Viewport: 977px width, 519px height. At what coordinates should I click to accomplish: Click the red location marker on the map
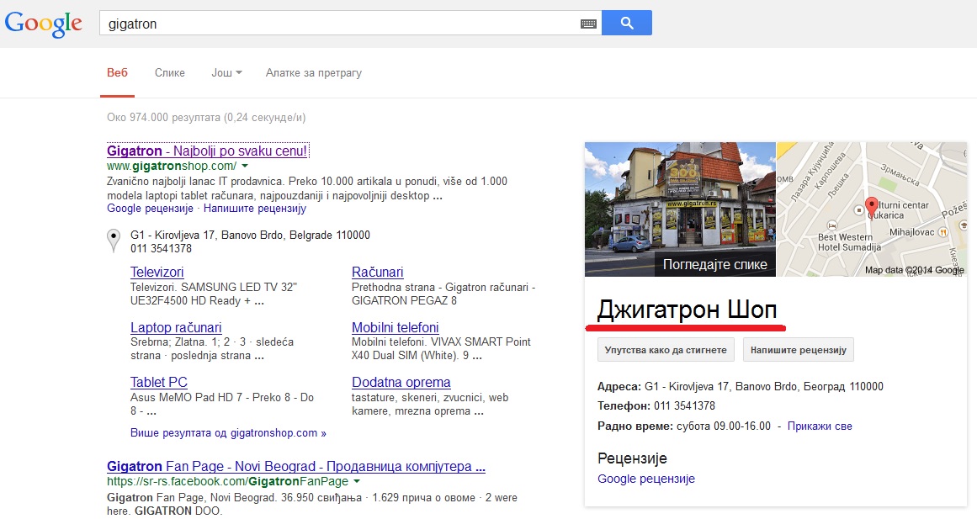[872, 207]
